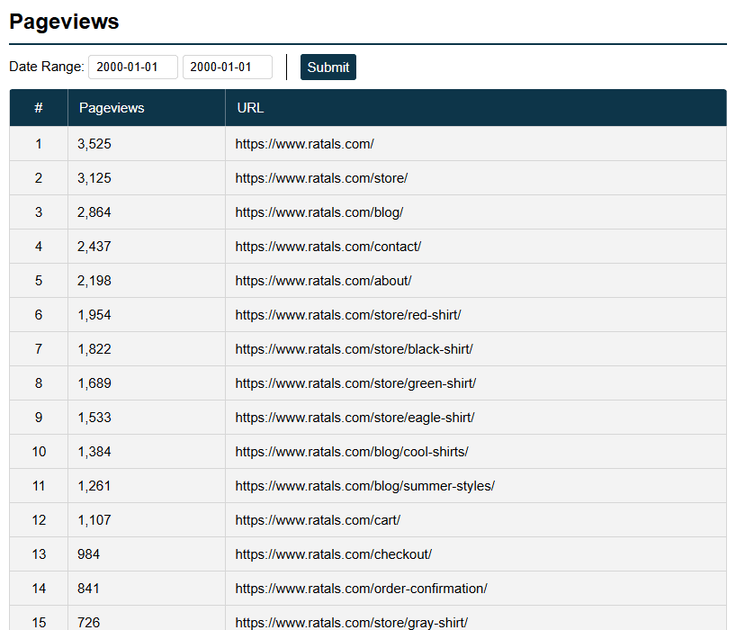Click rank number 6 in the # column
The height and width of the screenshot is (630, 736).
tap(39, 315)
